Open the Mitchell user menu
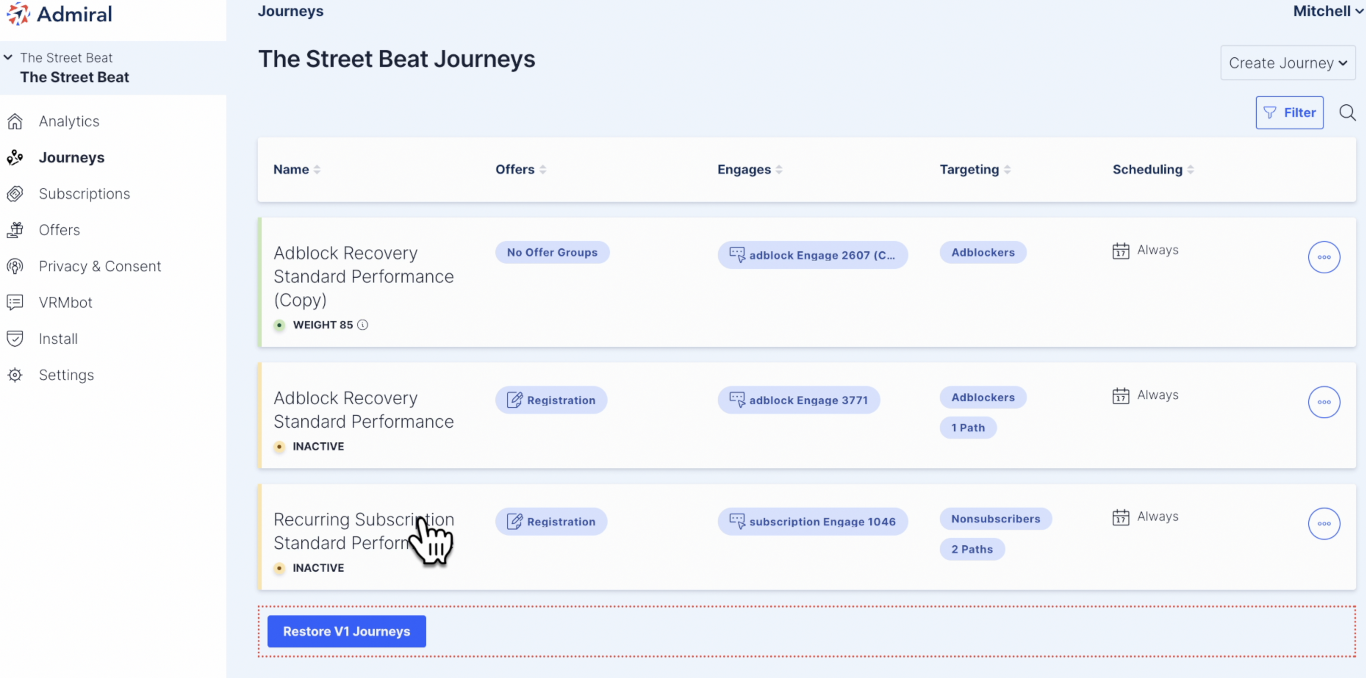 (1327, 11)
